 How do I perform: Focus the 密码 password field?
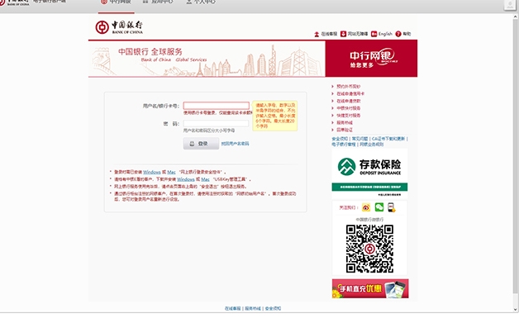point(216,123)
